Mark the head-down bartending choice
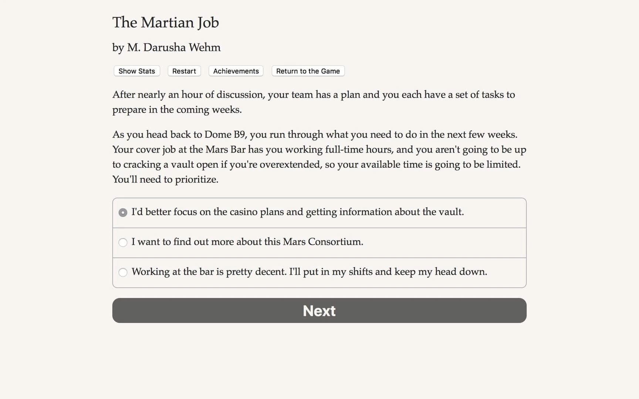 click(x=123, y=272)
